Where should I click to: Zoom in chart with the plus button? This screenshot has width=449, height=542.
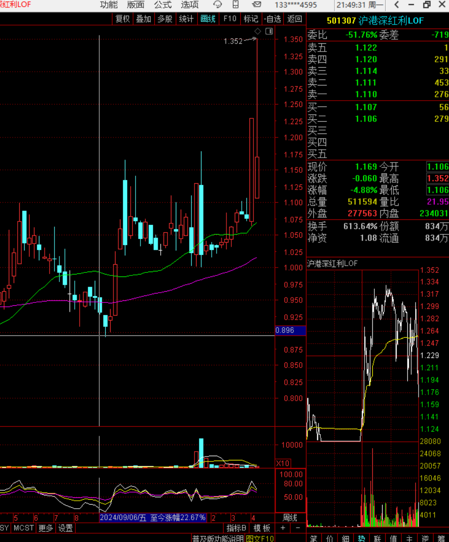[x=283, y=528]
